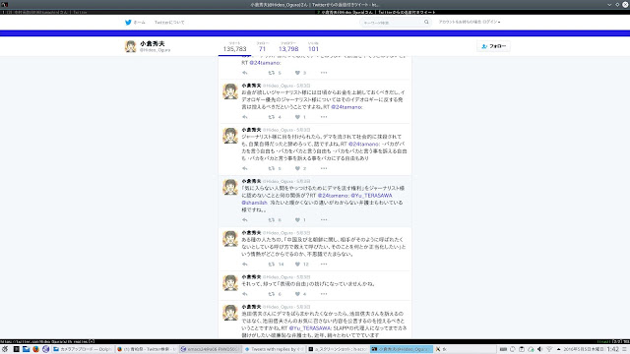This screenshot has height=354, width=630.
Task: Retweet the tweet starting それって、却って
Action: coord(272,294)
